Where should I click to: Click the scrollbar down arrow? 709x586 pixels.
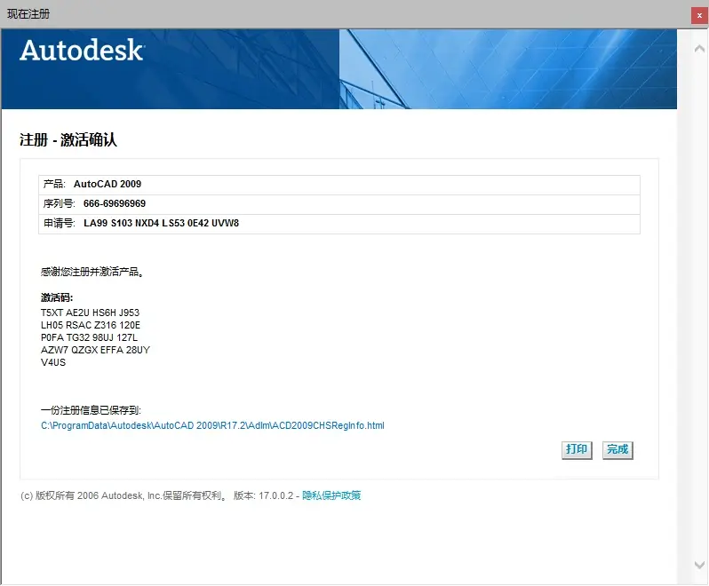click(699, 565)
